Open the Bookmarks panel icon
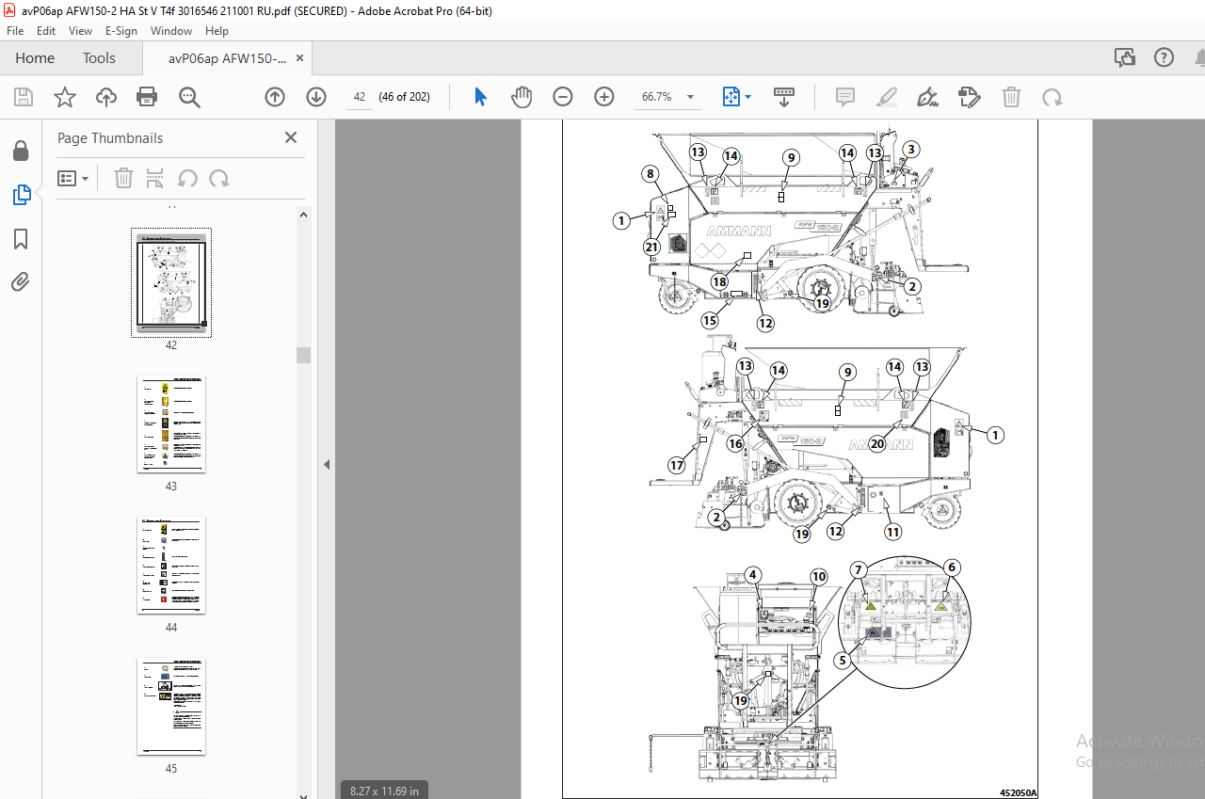The image size is (1205, 799). (x=21, y=239)
